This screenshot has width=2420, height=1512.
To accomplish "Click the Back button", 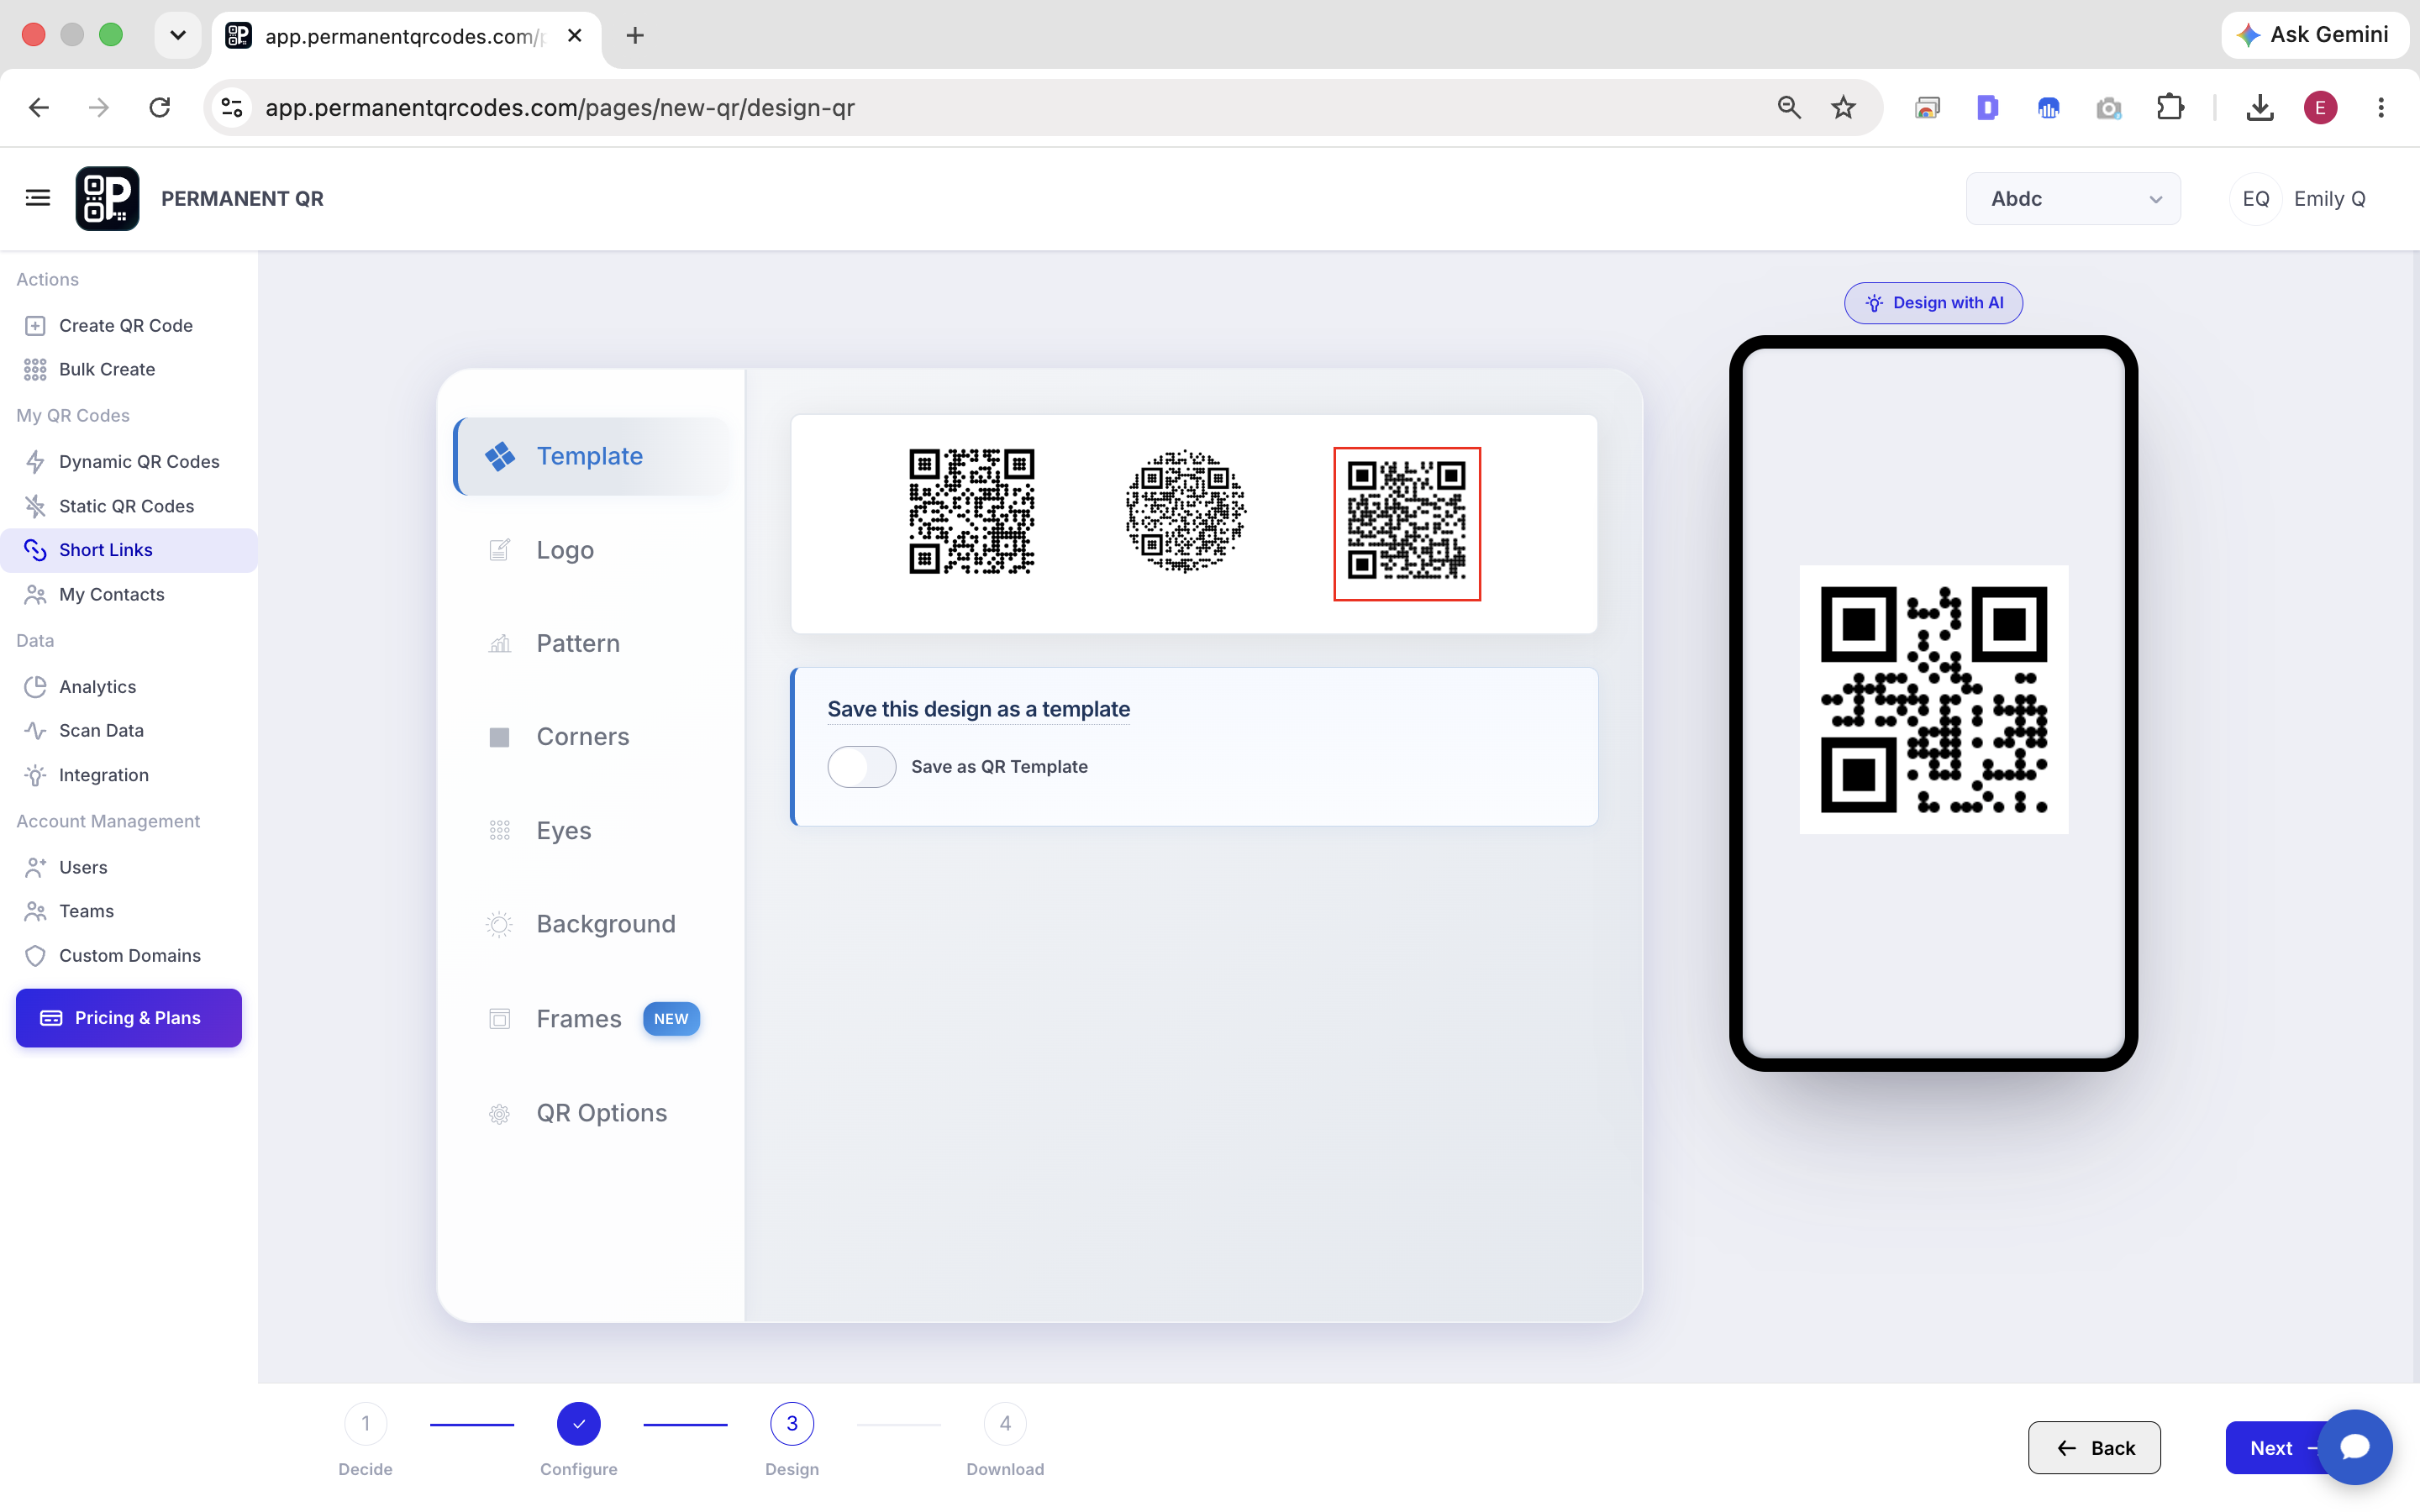I will point(2094,1448).
